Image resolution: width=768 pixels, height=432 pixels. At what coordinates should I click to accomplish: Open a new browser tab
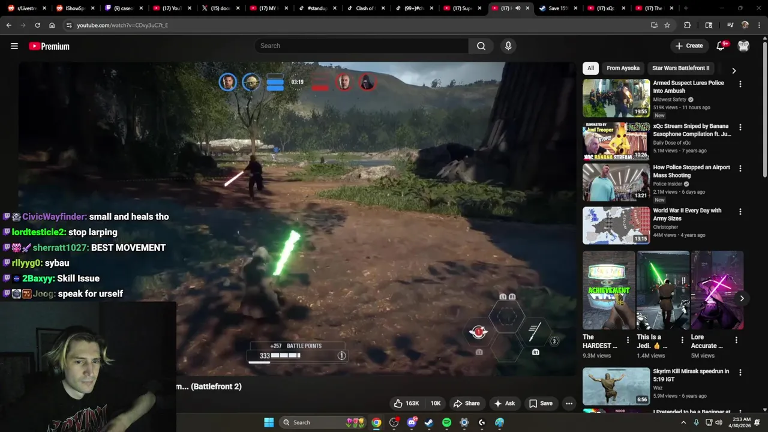click(686, 8)
